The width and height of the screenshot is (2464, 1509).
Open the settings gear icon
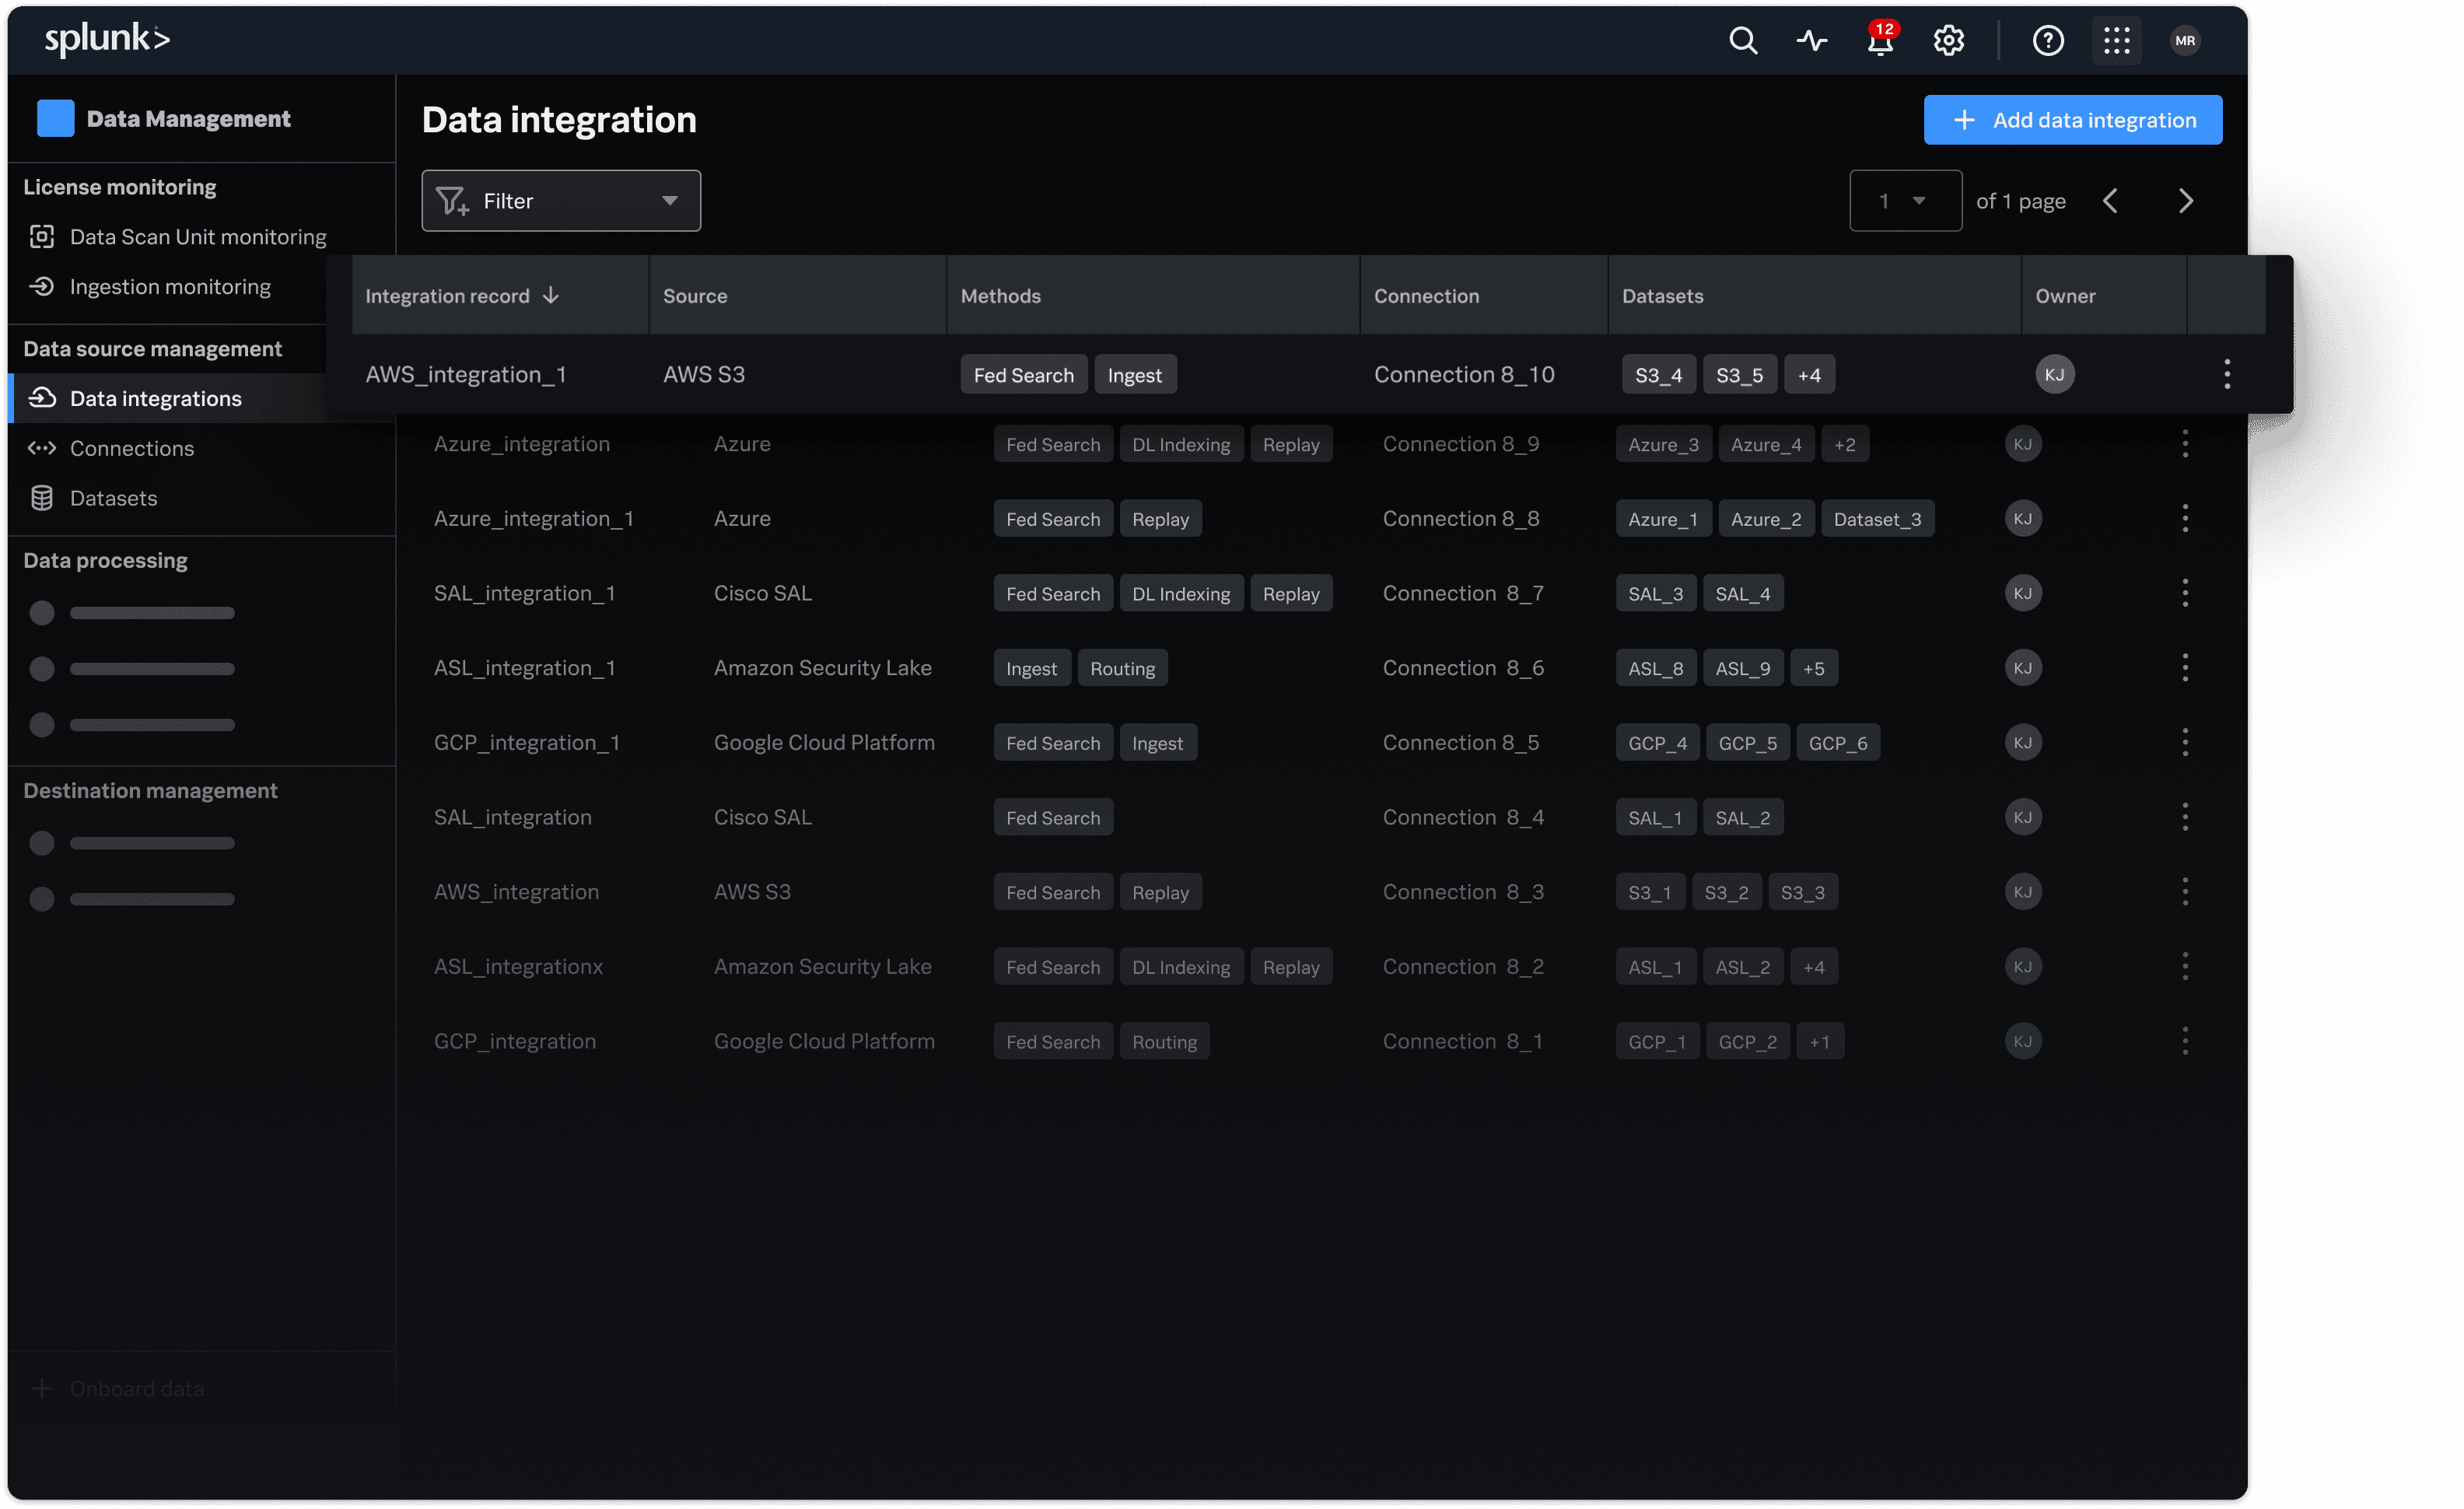tap(1948, 41)
